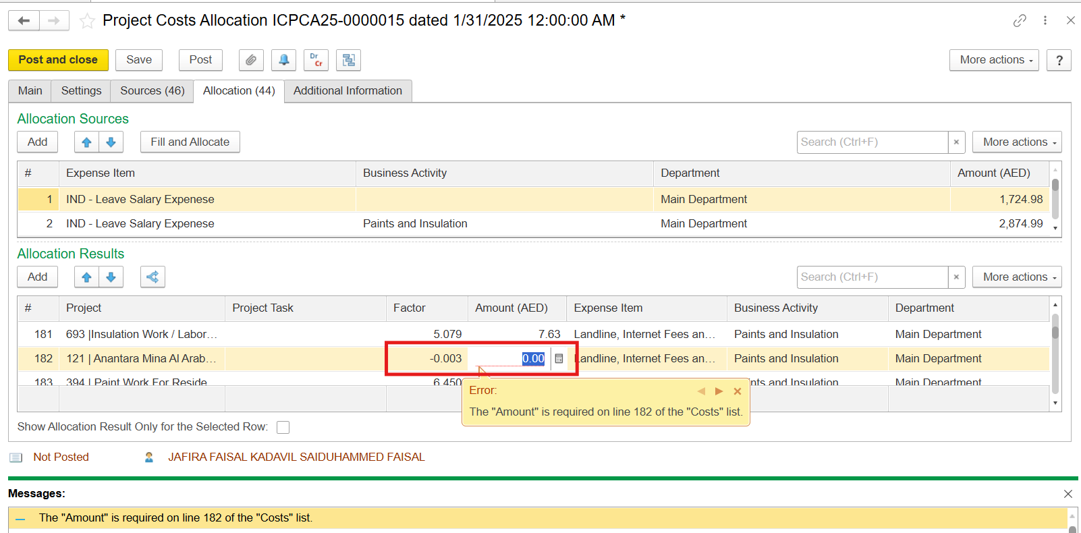The width and height of the screenshot is (1081, 533).
Task: Click the Fill and Allocate button
Action: point(190,142)
